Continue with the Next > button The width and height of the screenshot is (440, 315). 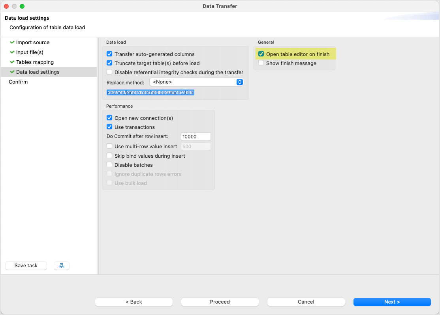pyautogui.click(x=392, y=302)
